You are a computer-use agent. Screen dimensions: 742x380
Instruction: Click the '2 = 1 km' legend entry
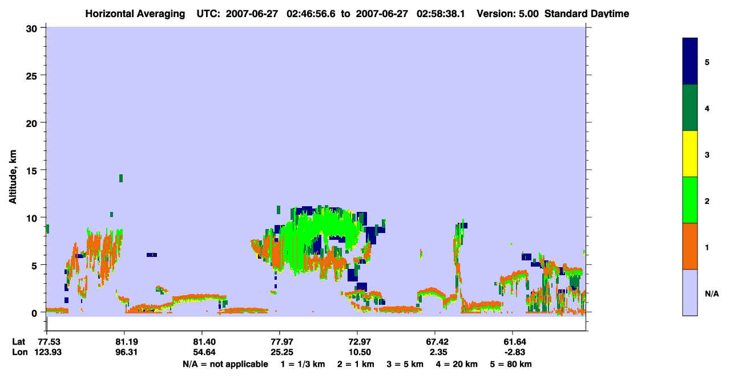point(356,364)
